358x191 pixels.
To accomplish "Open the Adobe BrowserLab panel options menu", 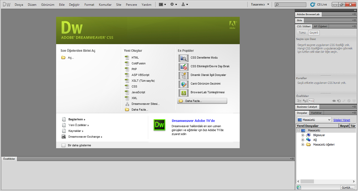I will point(354,14).
